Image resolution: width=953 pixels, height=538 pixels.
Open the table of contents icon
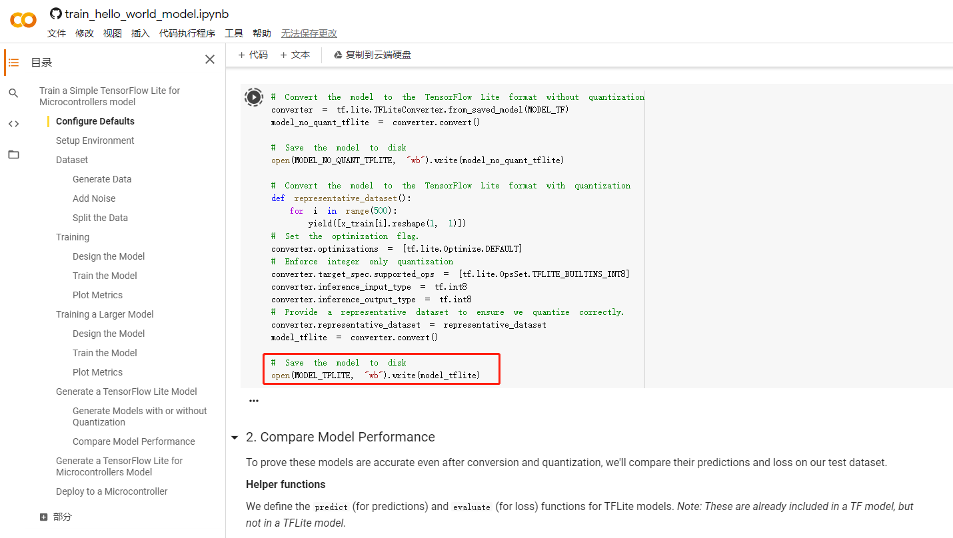pos(13,63)
